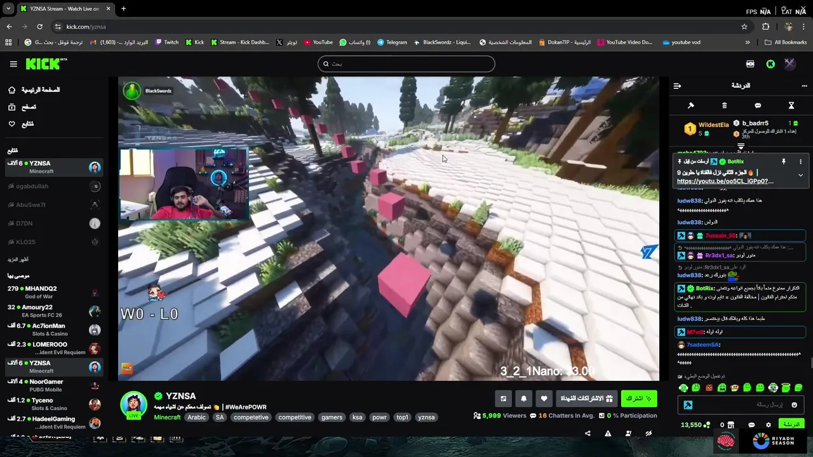Open the Kick hamburger menu

pos(13,63)
